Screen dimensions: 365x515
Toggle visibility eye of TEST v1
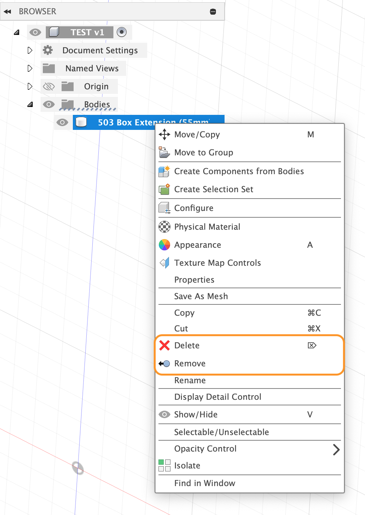(x=35, y=32)
